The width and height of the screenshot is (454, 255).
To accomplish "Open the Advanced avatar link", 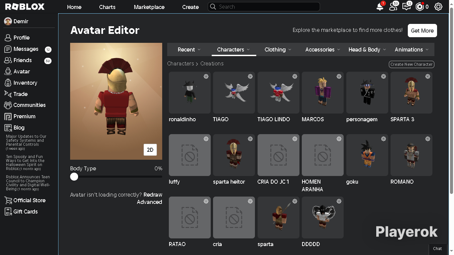I will (x=150, y=202).
